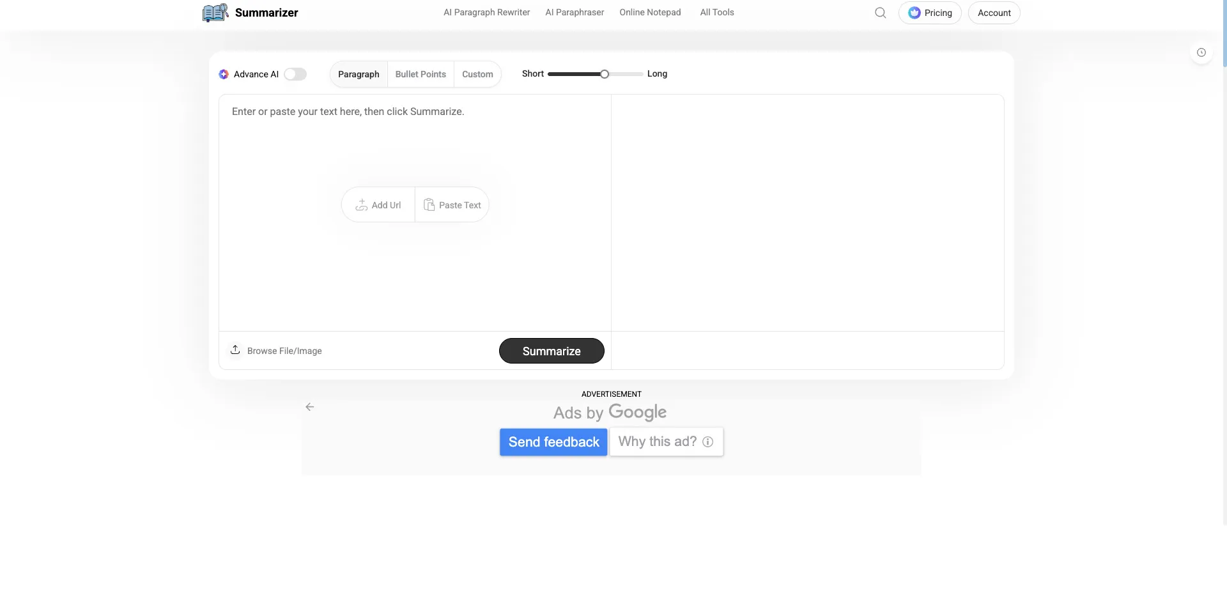Click the summary length slider handle
The image size is (1227, 607).
pos(605,74)
